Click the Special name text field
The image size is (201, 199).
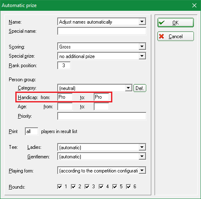coord(102,31)
